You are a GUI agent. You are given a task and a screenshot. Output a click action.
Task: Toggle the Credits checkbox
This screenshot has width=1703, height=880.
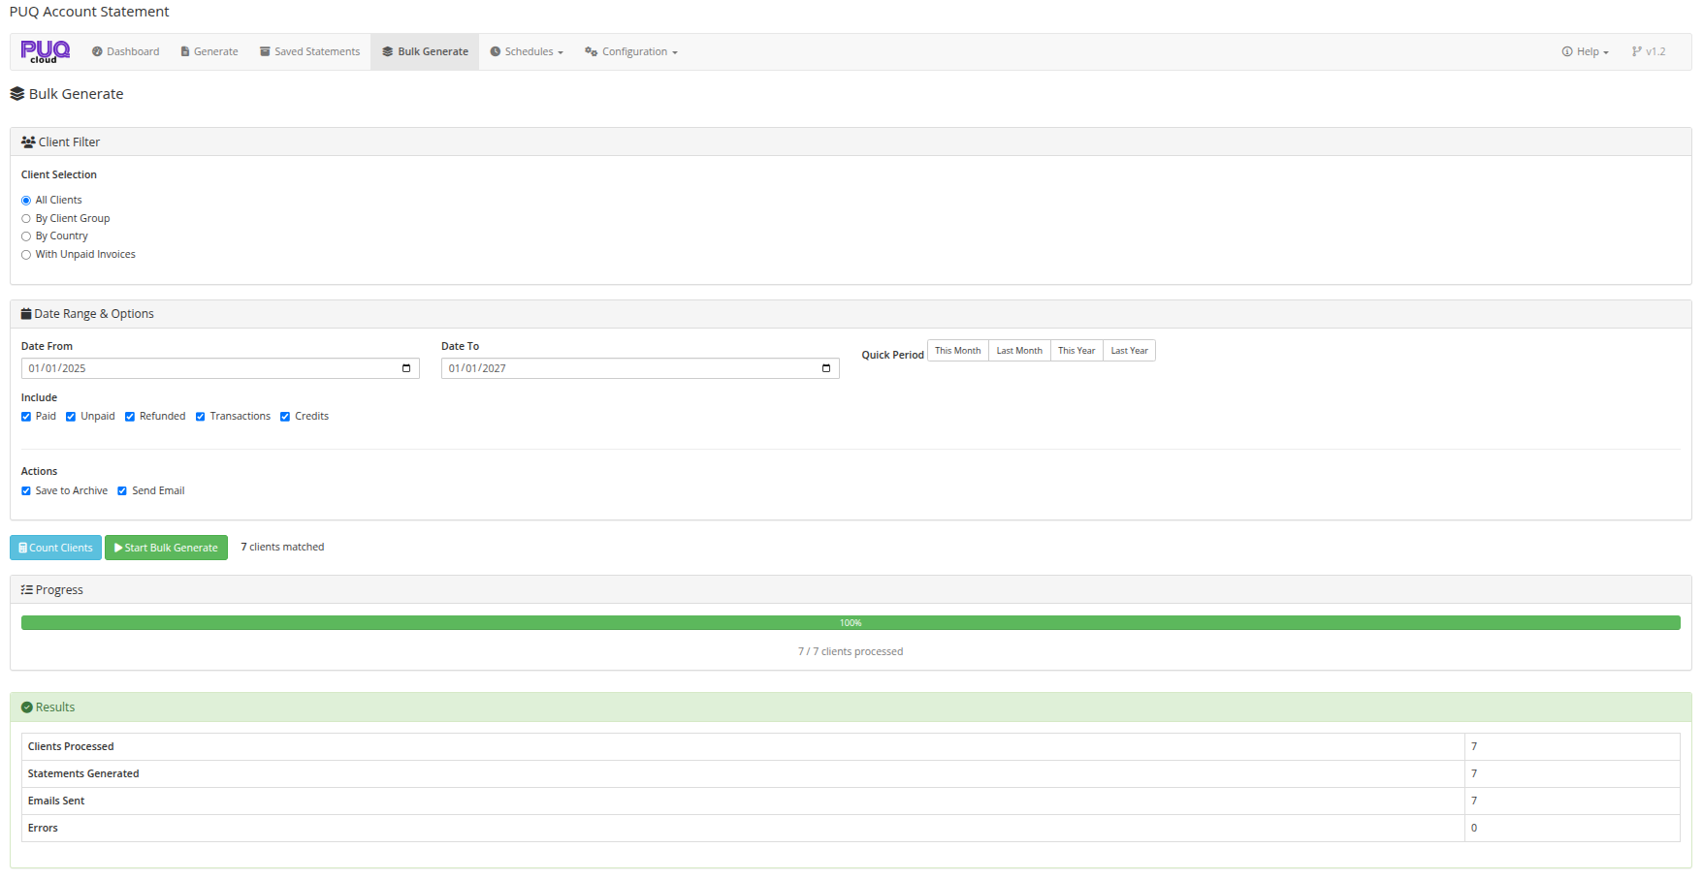285,417
